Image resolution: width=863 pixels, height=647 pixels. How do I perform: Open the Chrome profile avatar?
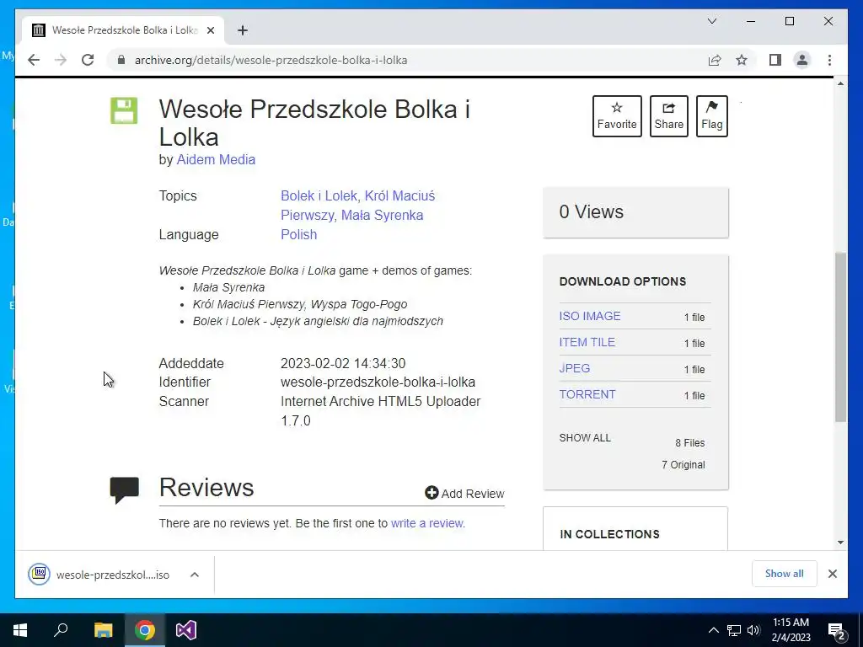[x=802, y=60]
